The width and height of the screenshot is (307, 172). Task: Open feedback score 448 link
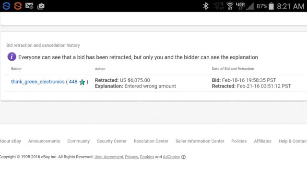coord(73,82)
